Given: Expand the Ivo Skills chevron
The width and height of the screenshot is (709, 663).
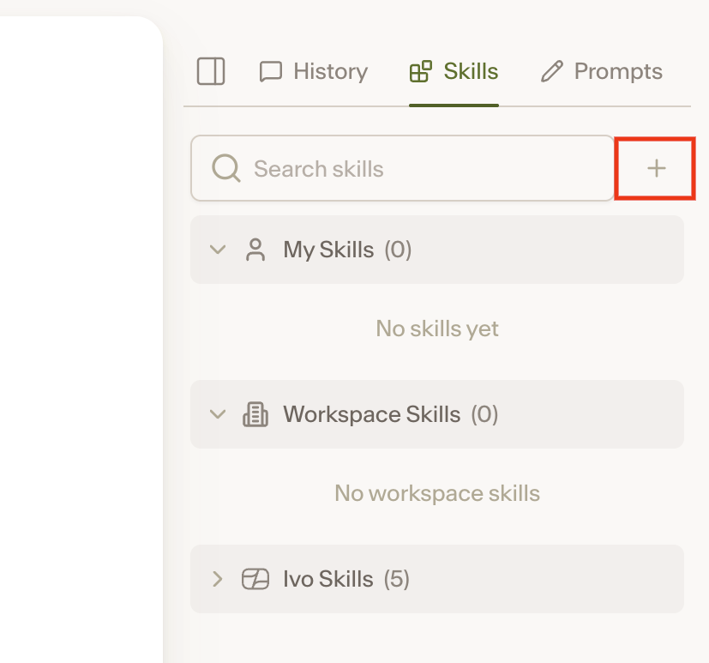Looking at the screenshot, I should tap(218, 579).
